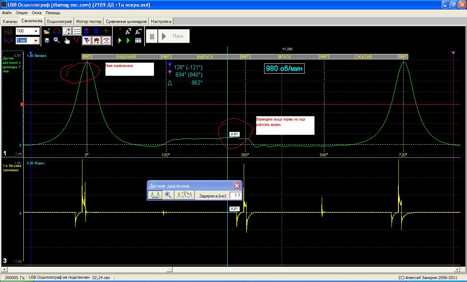Click the yellow play arrow icon
The height and width of the screenshot is (282, 467).
point(119,40)
